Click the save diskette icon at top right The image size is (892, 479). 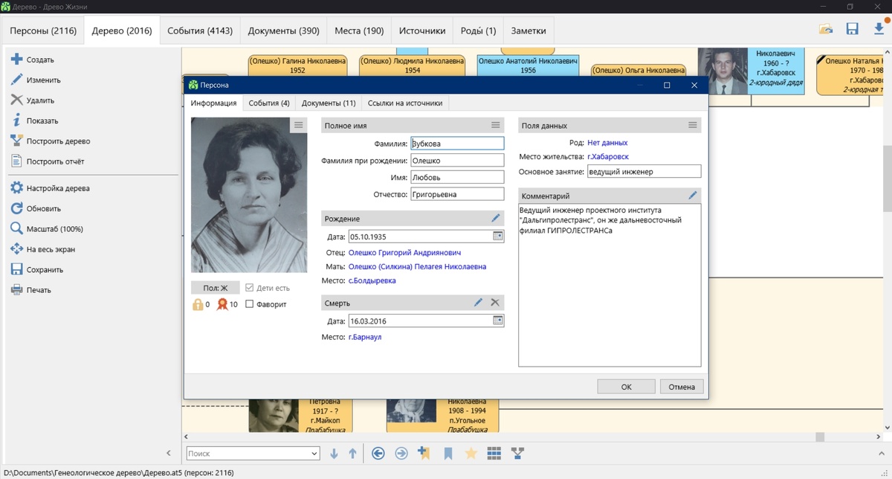852,29
